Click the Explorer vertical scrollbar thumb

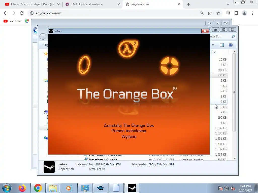235,92
